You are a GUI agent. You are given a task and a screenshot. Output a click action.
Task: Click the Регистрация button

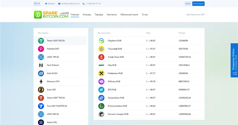pos(198,4)
